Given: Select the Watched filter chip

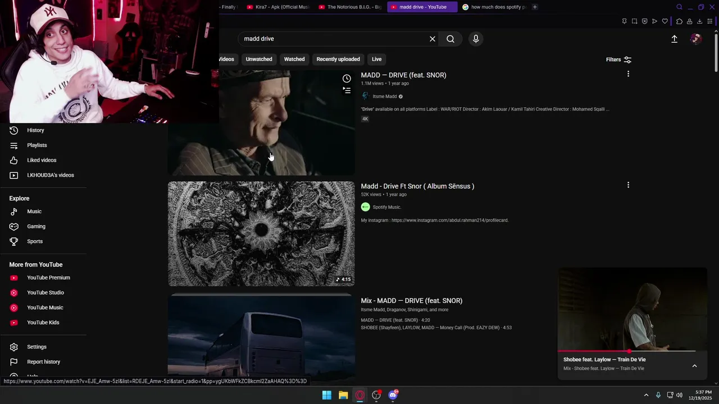Looking at the screenshot, I should (294, 59).
